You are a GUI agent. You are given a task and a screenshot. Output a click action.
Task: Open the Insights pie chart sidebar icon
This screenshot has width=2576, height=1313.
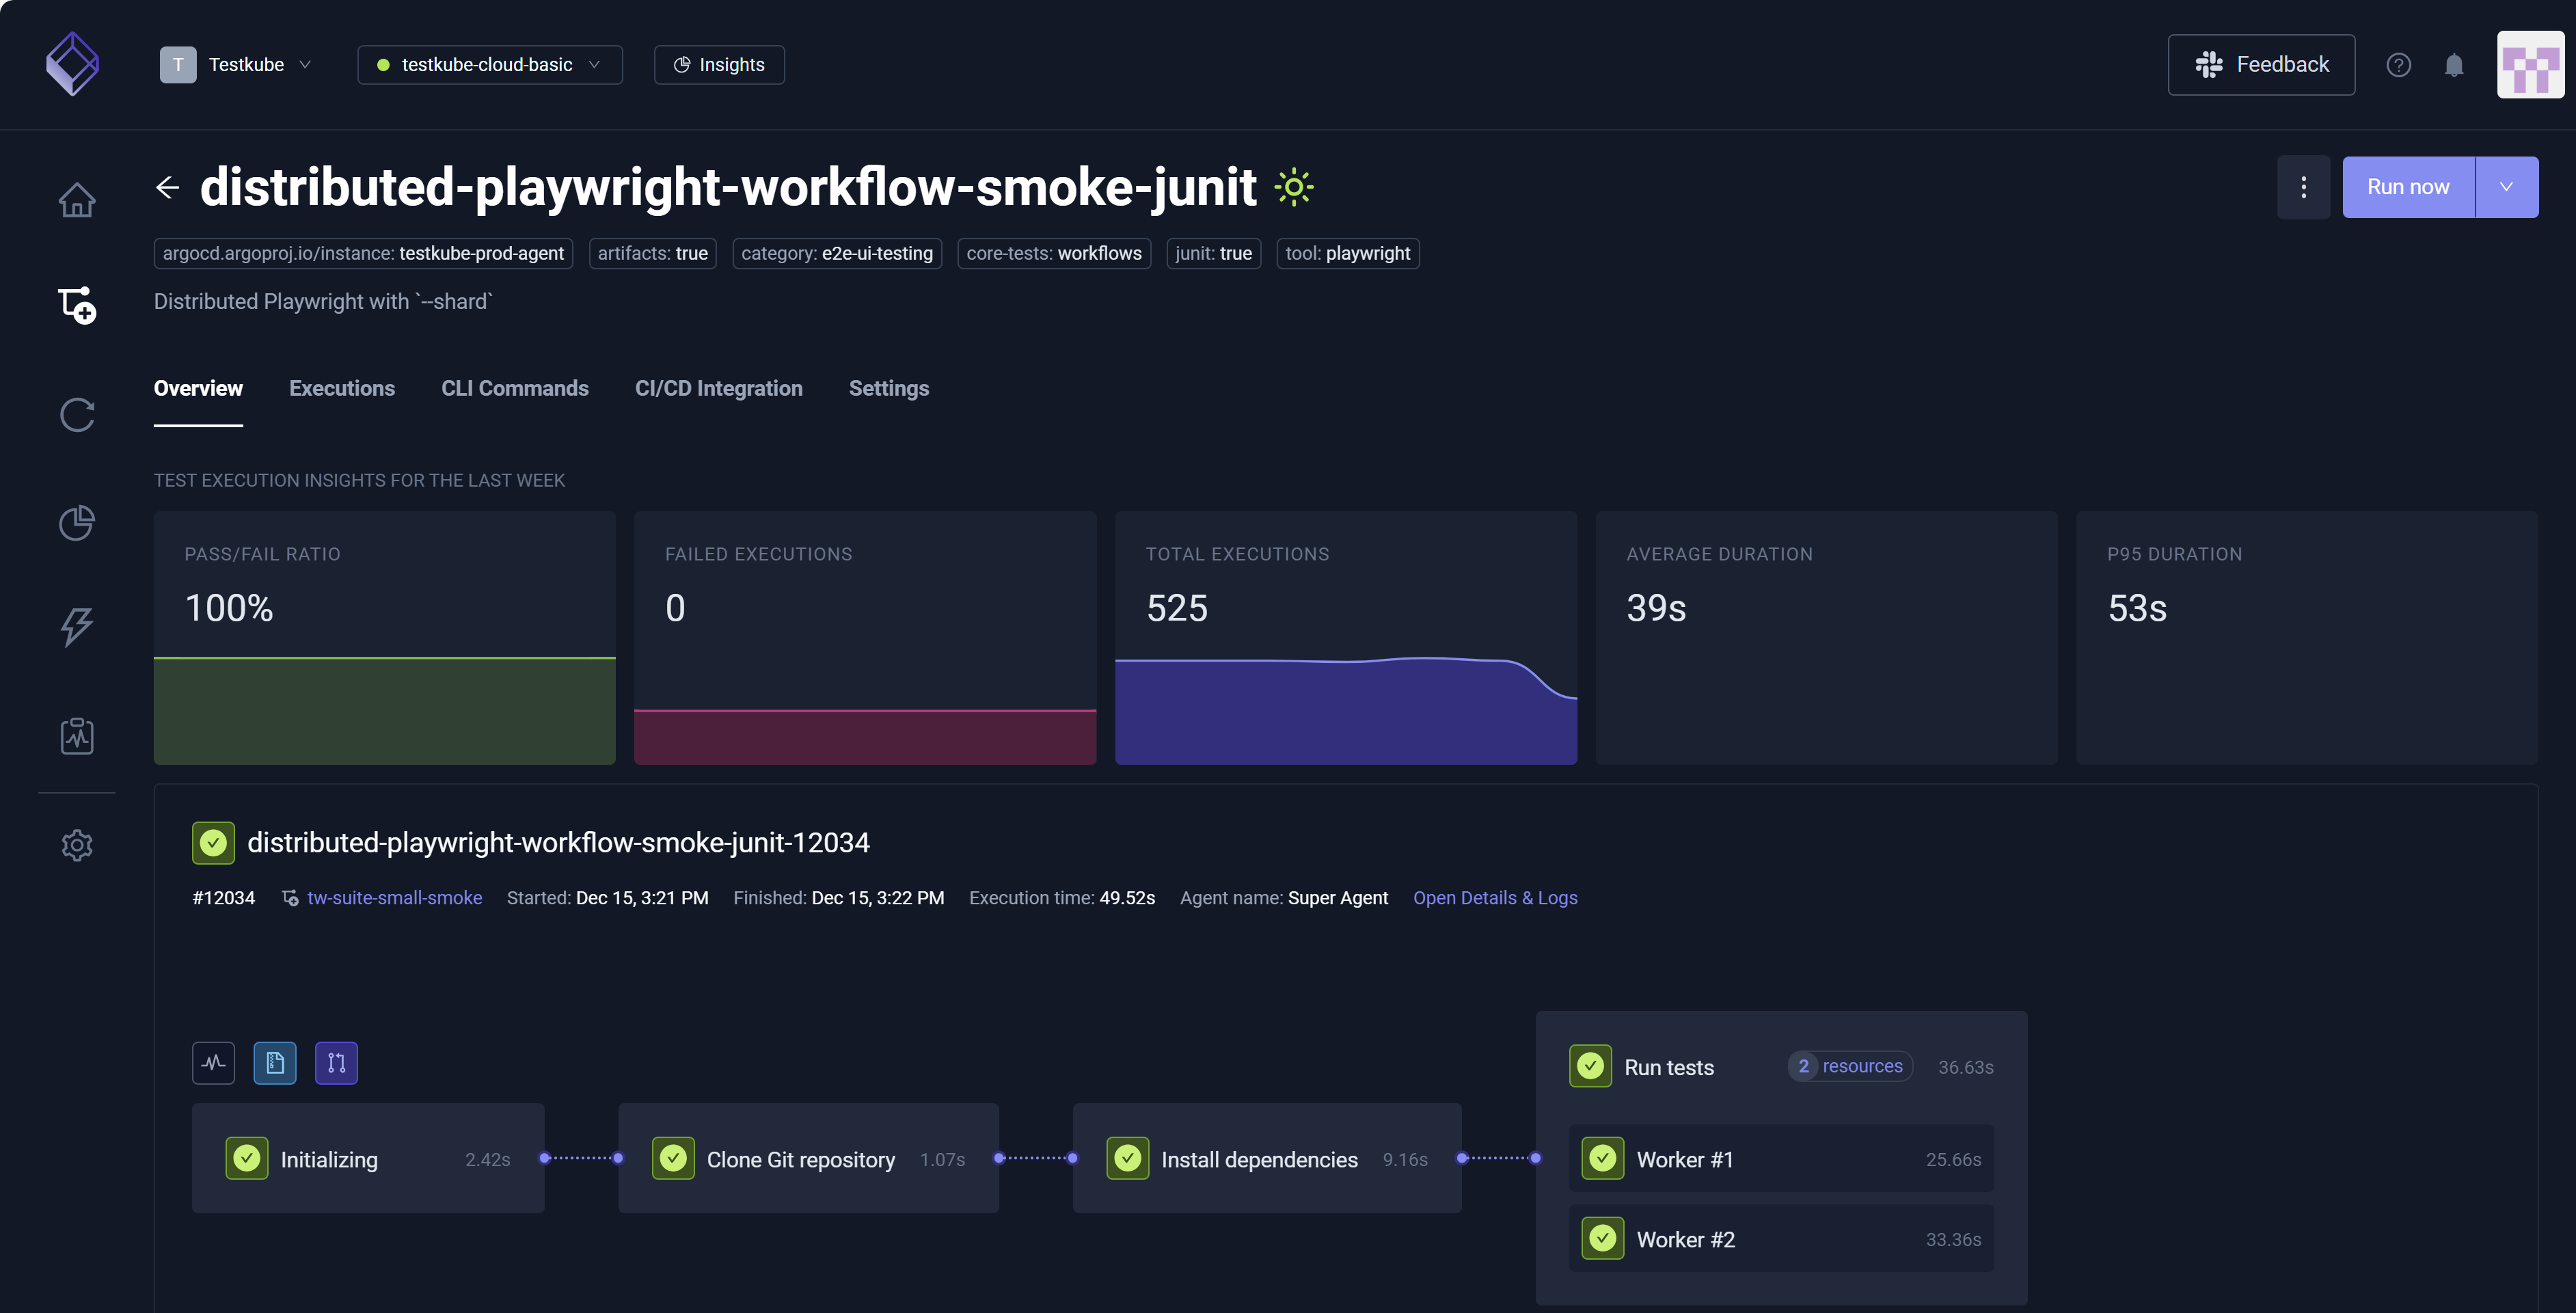[77, 522]
